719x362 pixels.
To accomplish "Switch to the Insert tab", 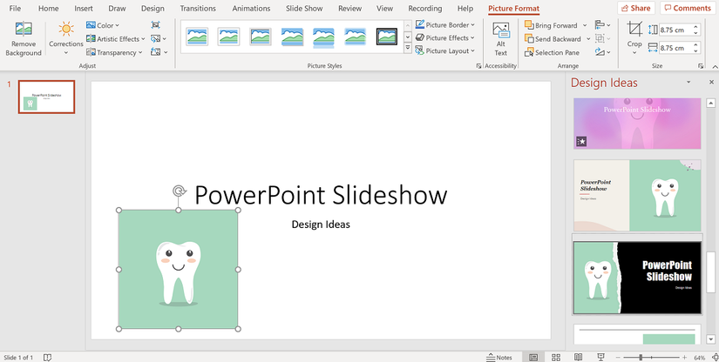I will [84, 8].
